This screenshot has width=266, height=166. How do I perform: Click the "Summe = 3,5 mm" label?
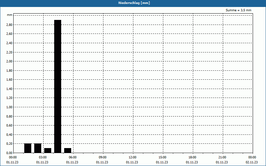pyautogui.click(x=238, y=10)
